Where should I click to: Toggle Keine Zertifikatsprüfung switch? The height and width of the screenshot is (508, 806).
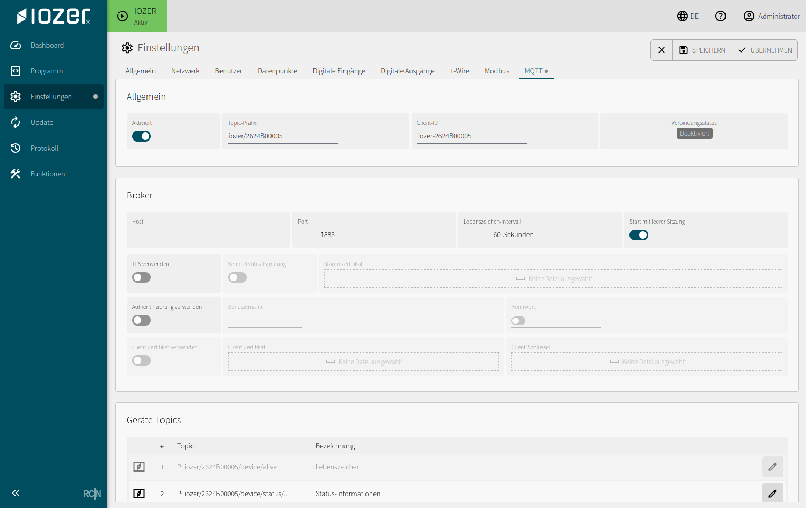(237, 277)
